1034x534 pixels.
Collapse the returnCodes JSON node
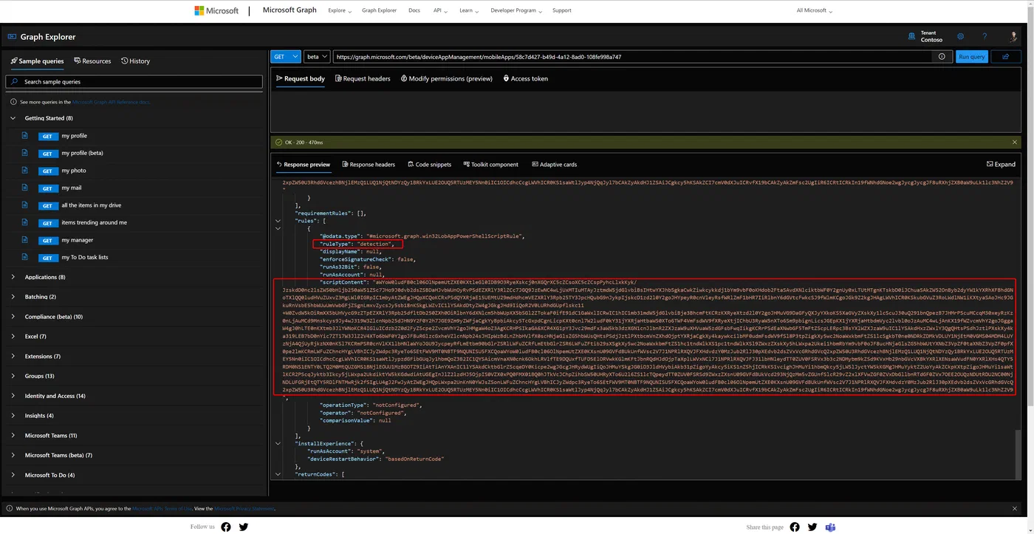coord(278,474)
